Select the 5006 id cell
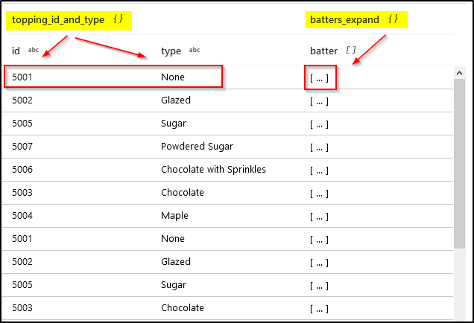The height and width of the screenshot is (323, 474). click(22, 170)
